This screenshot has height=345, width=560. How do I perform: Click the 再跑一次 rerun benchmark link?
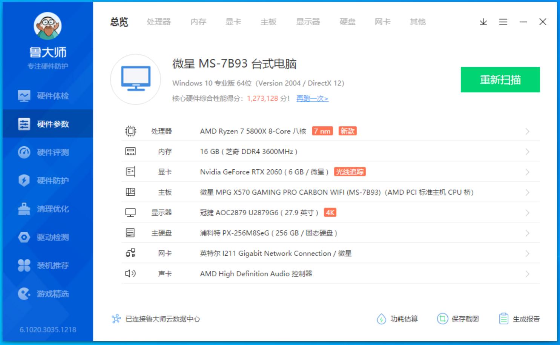click(311, 98)
